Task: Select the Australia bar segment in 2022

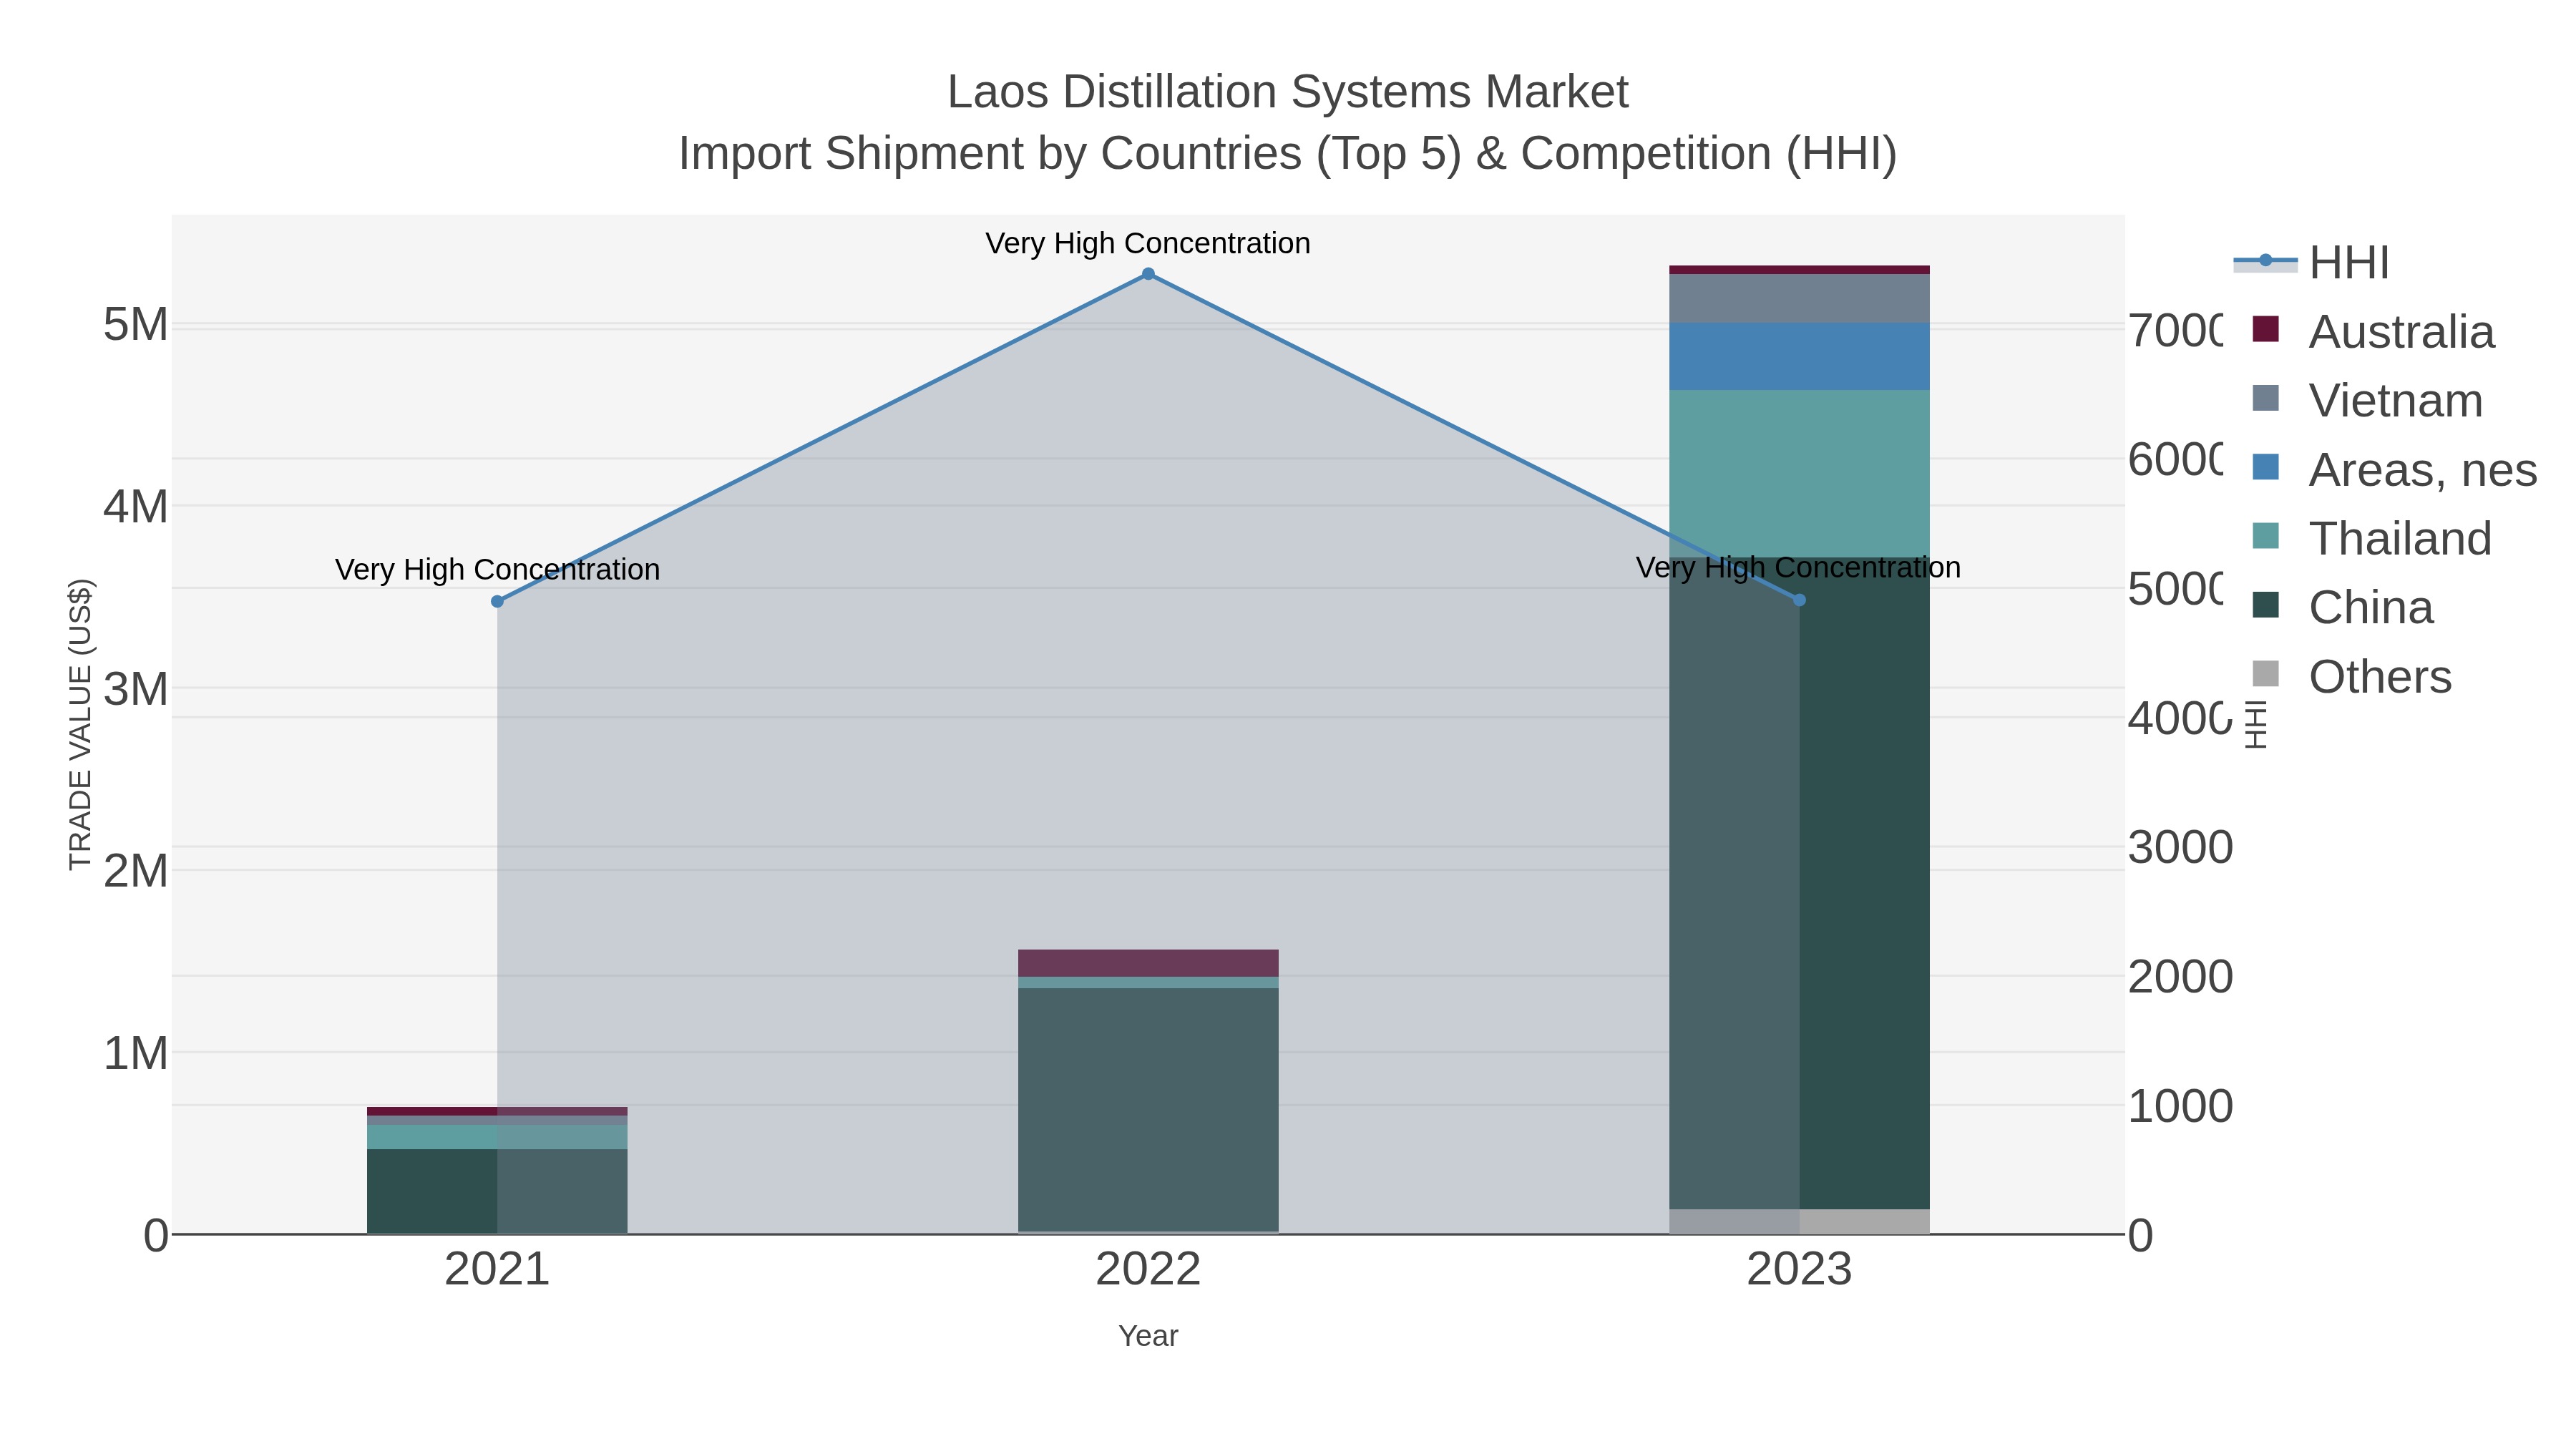Action: (x=1148, y=963)
